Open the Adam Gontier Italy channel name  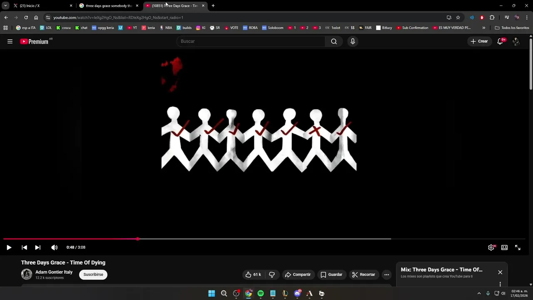pyautogui.click(x=54, y=272)
